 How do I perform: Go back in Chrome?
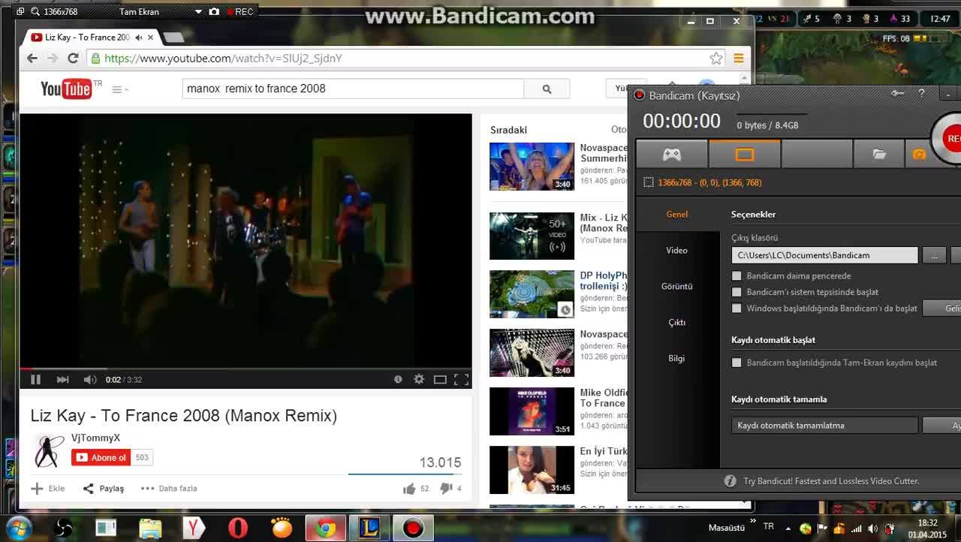click(32, 59)
